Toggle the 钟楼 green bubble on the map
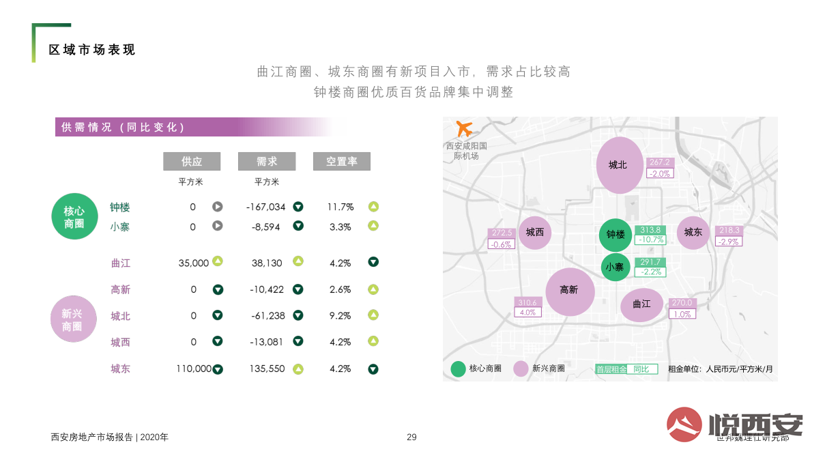825x462 pixels. pos(616,235)
